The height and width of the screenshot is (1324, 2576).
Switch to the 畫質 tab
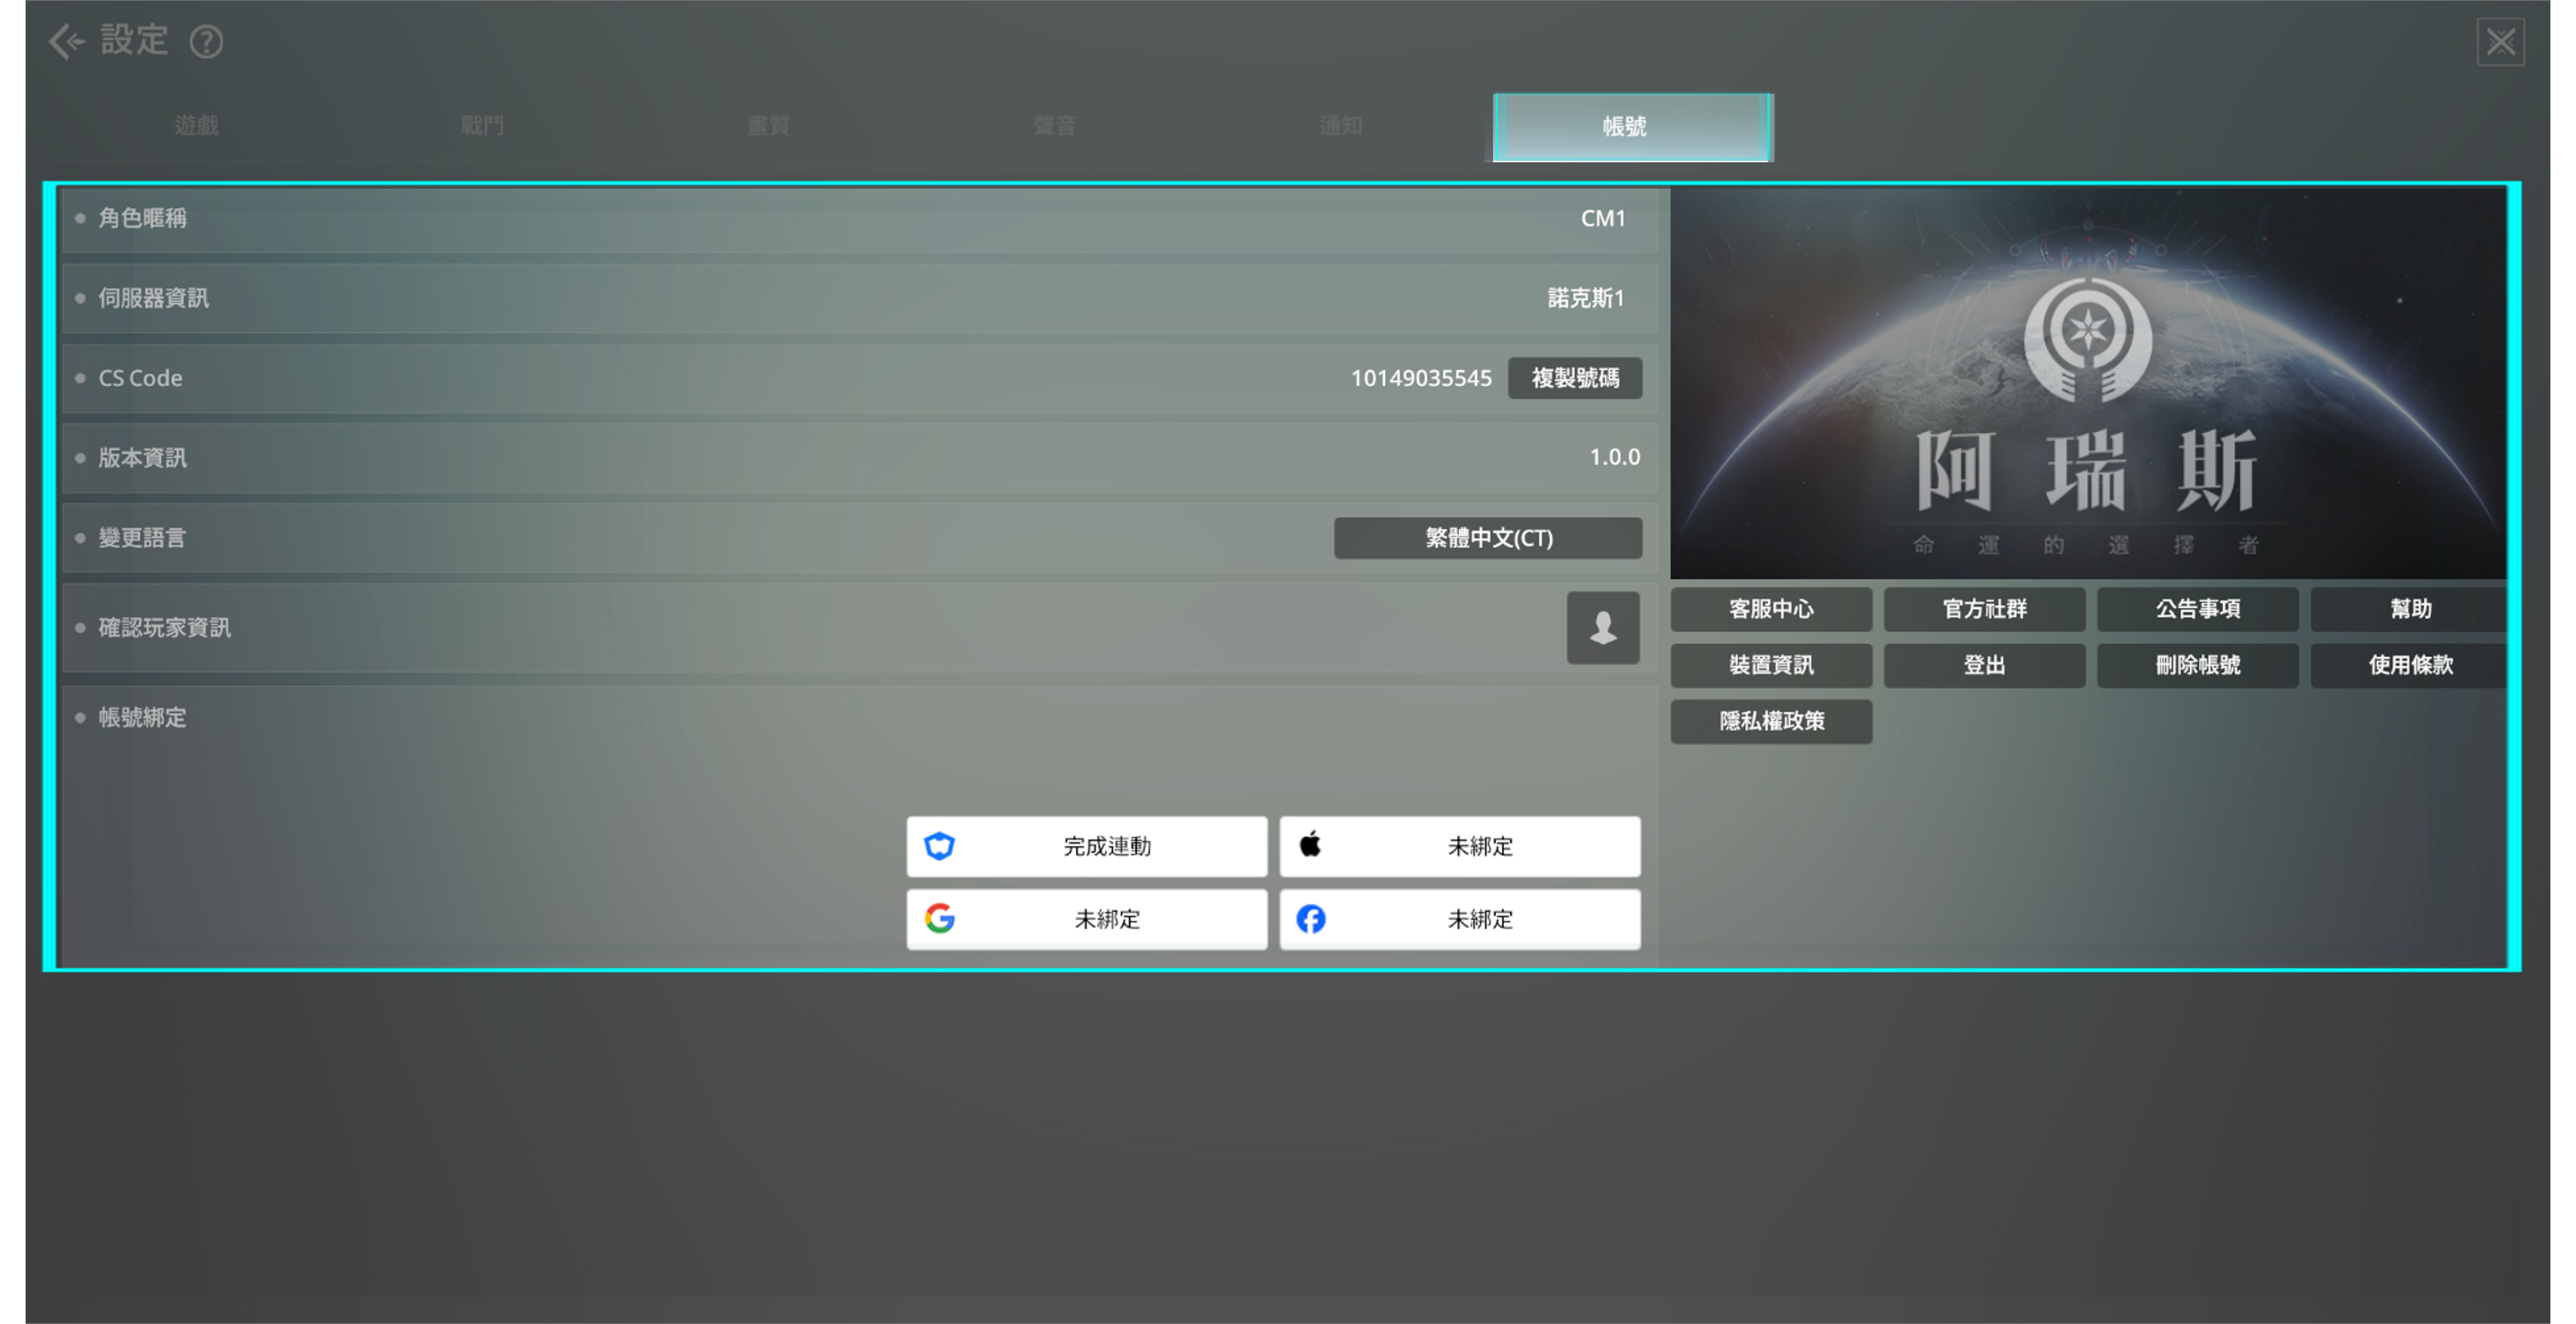[768, 126]
